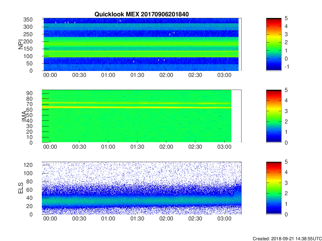
Task: Click the 2 label on ELS color bar
Action: coord(286,193)
